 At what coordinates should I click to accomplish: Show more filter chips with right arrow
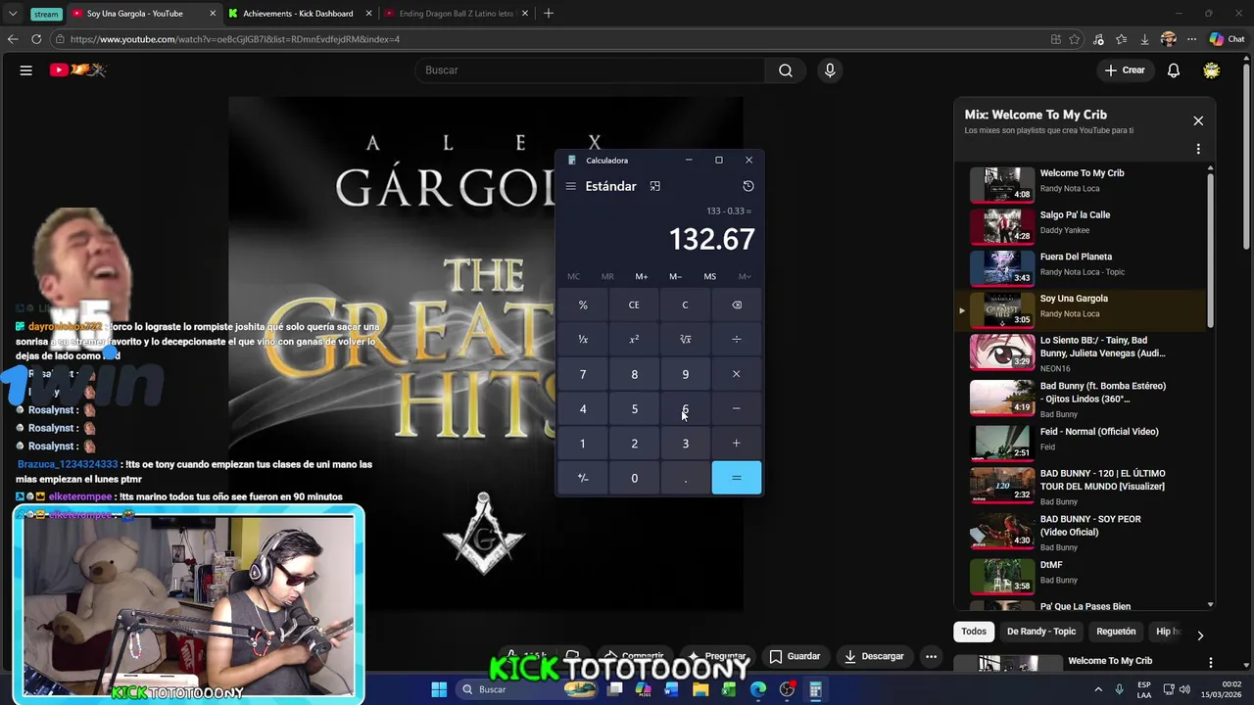(x=1200, y=634)
